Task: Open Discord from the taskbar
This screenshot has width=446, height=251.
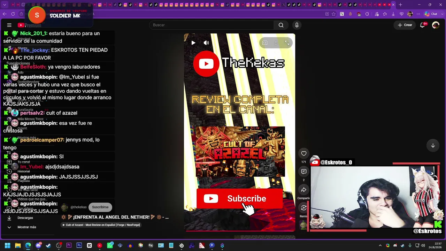Action: coord(38,245)
